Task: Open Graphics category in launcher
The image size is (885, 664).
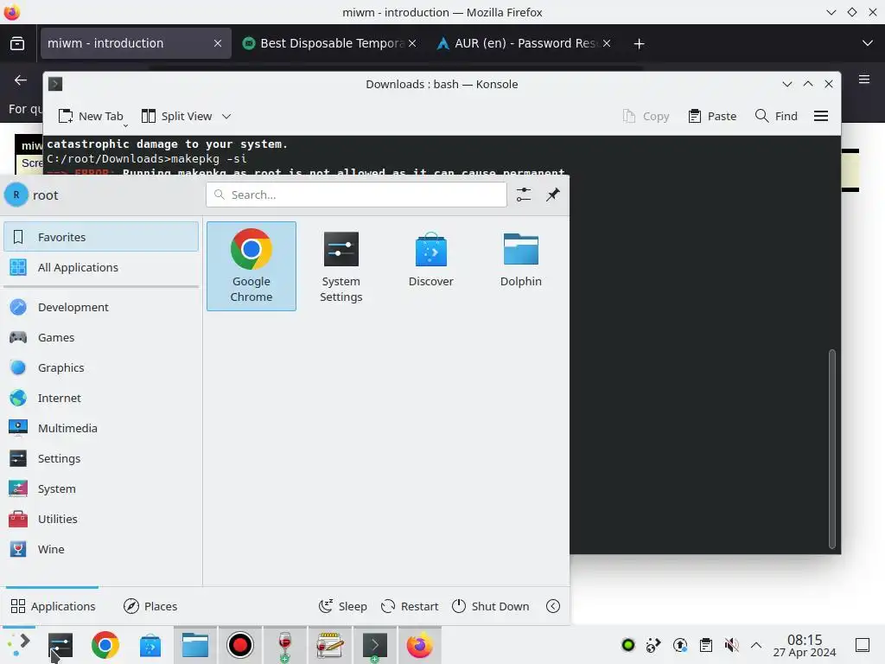Action: click(101, 367)
